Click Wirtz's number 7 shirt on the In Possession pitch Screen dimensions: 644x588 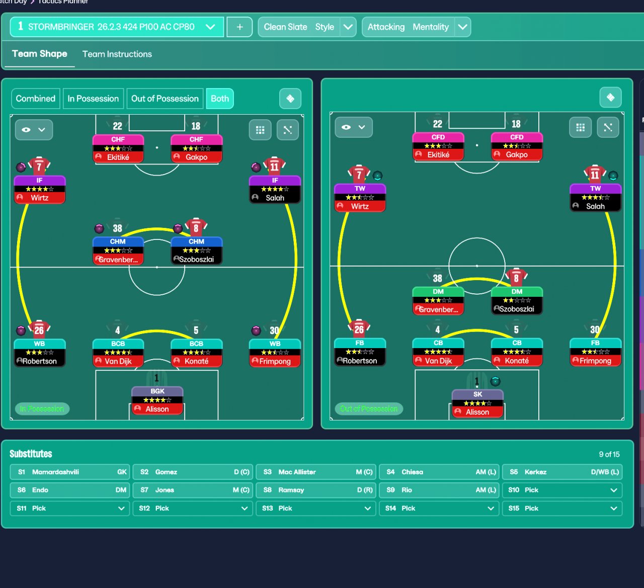tap(39, 166)
